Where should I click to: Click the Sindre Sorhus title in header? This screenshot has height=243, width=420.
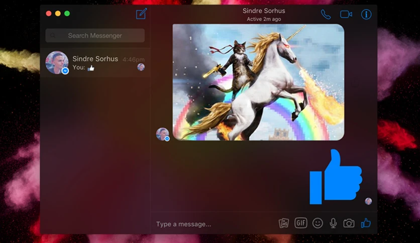click(264, 11)
